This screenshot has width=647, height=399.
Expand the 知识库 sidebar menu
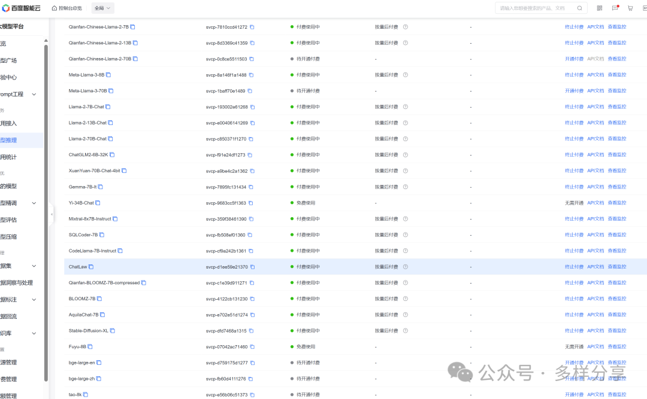(x=34, y=333)
